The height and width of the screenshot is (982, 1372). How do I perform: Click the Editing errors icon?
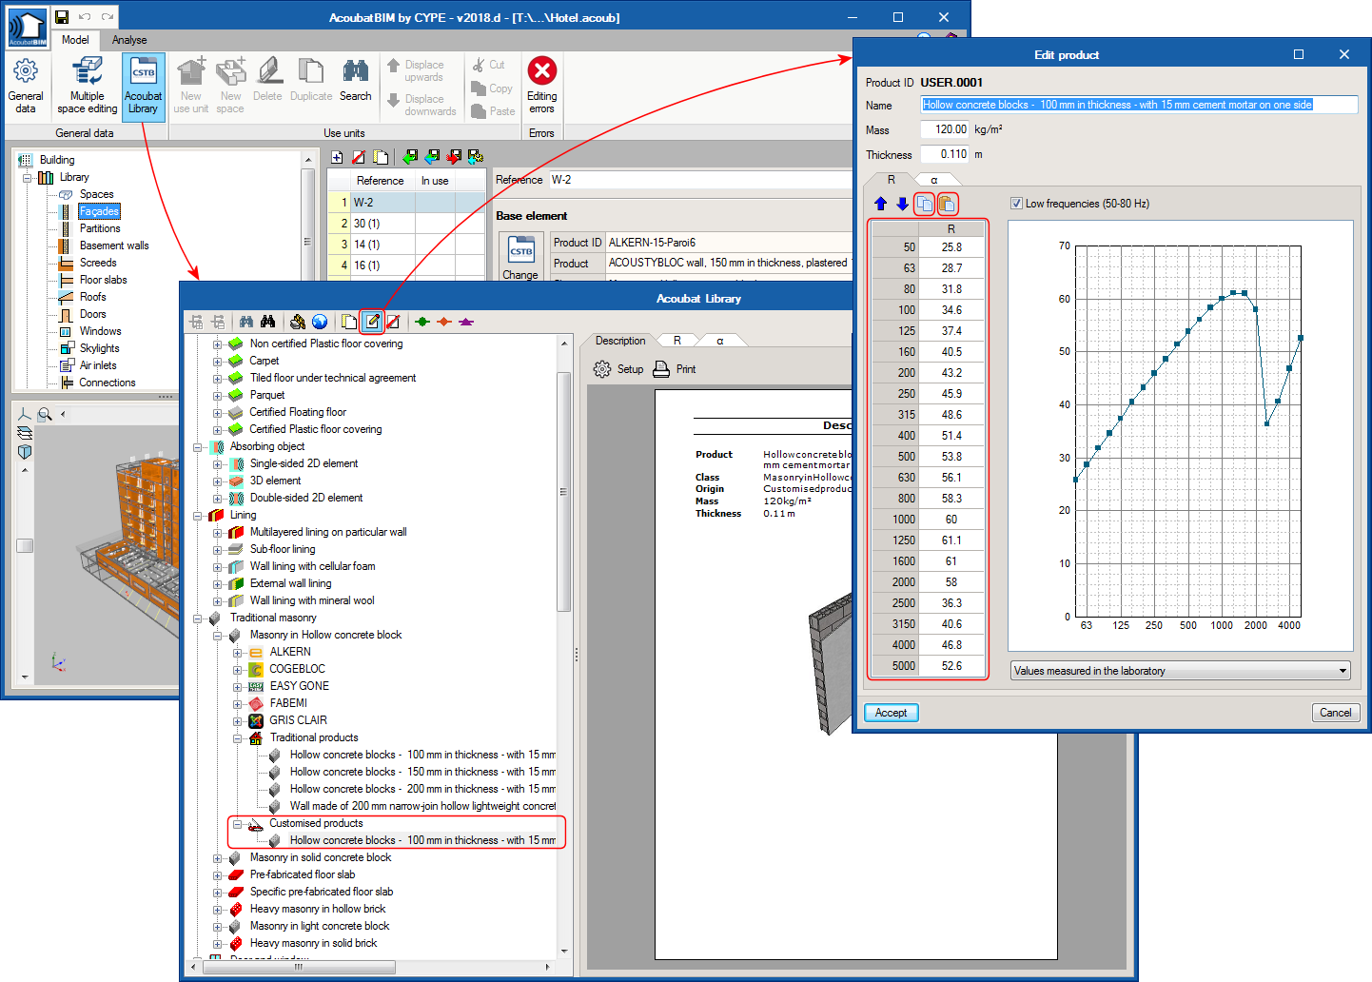[541, 71]
